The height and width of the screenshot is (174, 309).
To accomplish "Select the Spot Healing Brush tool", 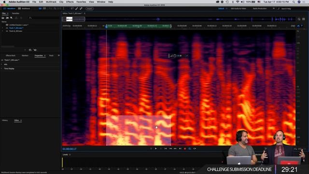I will click(81, 9).
